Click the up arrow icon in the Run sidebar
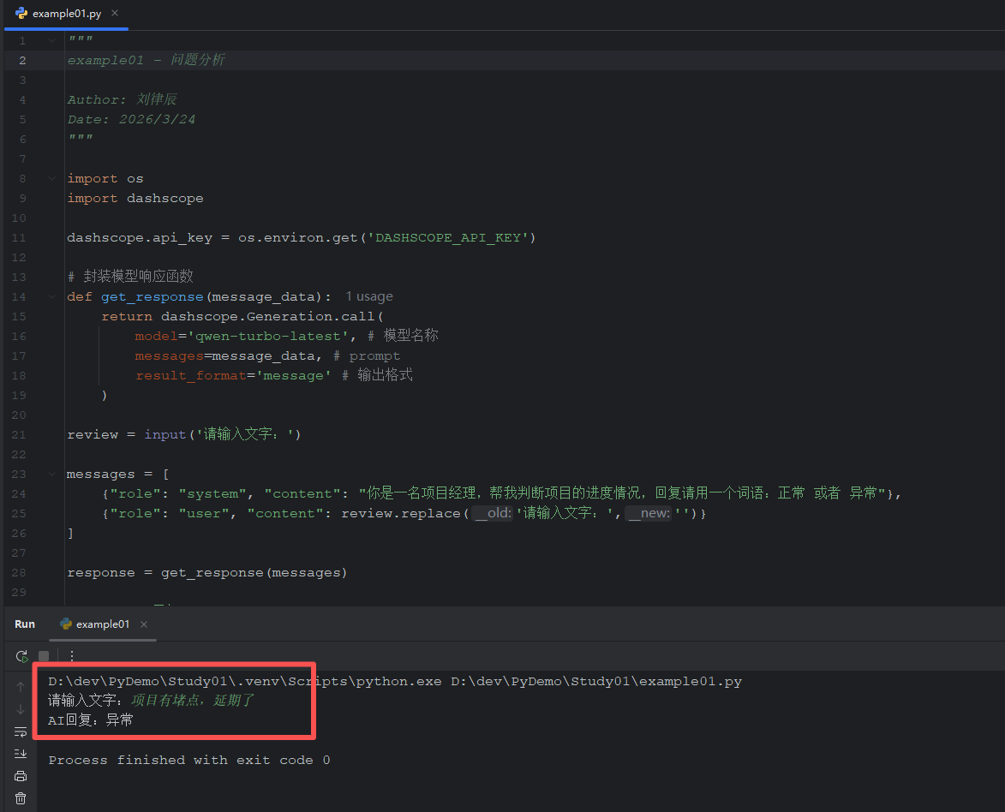 coord(21,686)
